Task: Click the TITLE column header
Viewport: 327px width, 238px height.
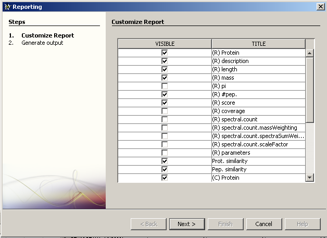Action: 258,44
